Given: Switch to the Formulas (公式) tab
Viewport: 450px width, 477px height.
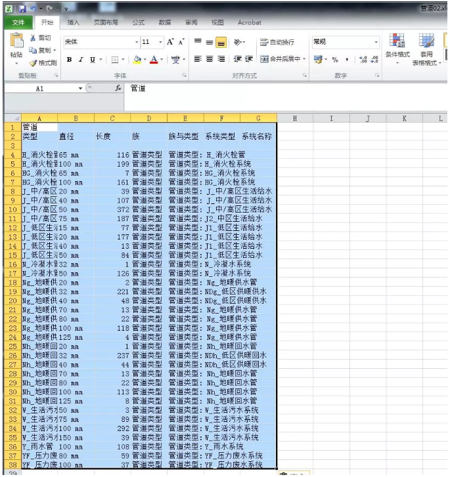Looking at the screenshot, I should (139, 22).
